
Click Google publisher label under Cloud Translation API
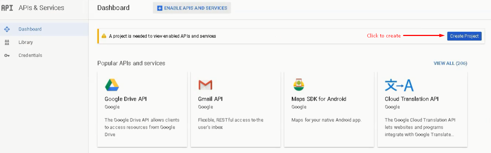392,107
